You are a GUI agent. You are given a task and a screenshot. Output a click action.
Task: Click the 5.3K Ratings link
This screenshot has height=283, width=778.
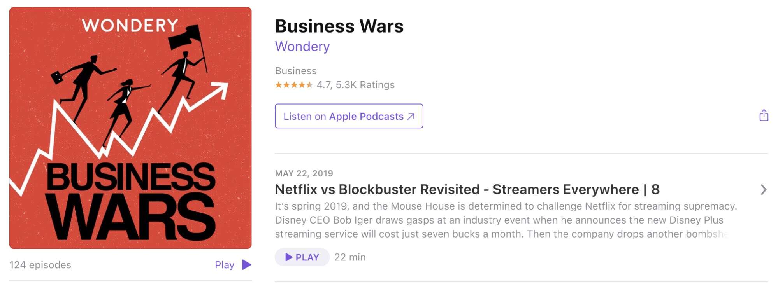pos(364,84)
